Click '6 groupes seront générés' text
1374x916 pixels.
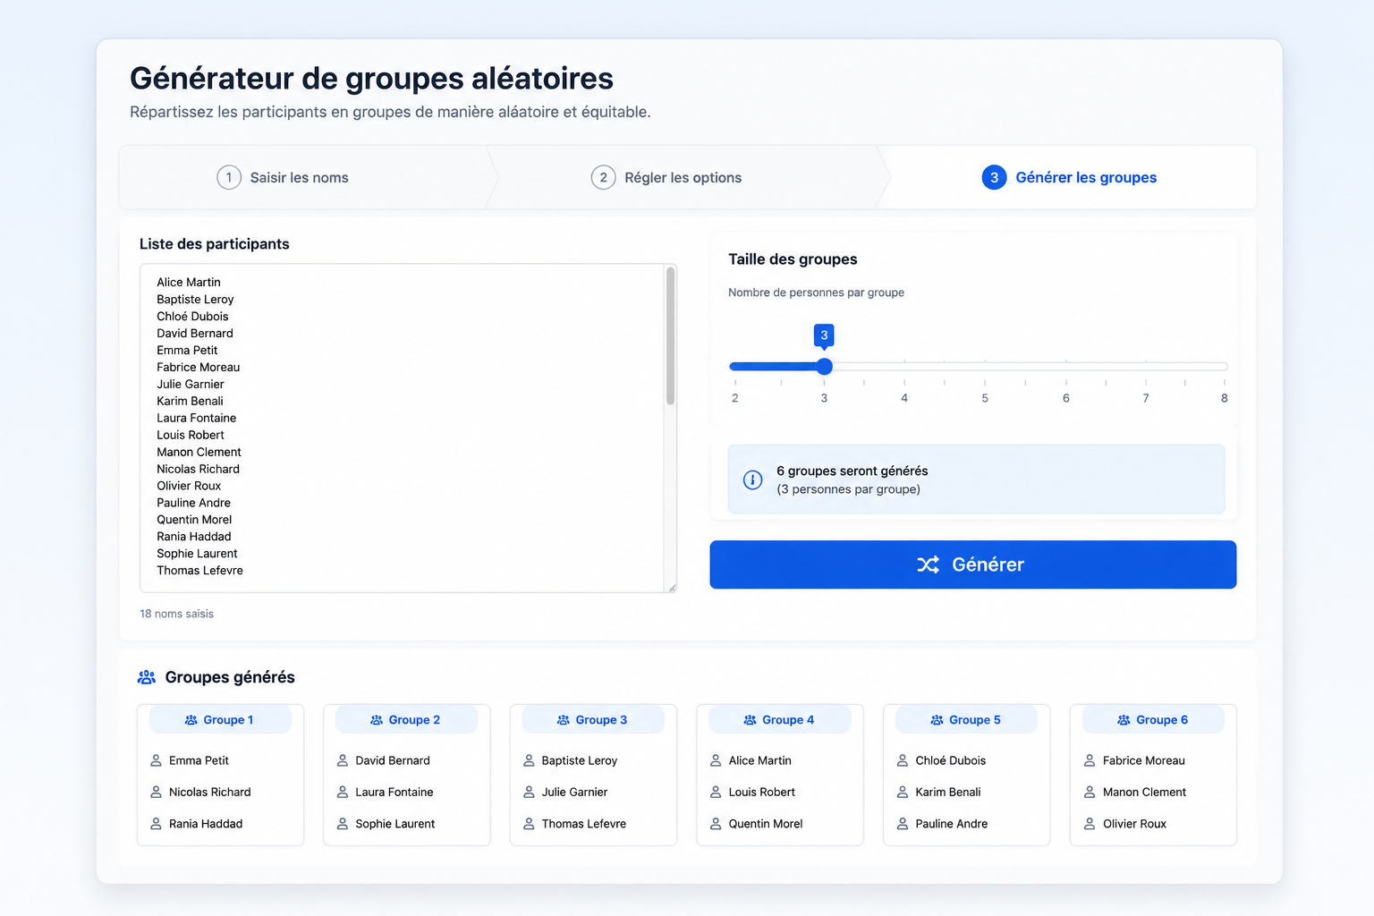[852, 471]
